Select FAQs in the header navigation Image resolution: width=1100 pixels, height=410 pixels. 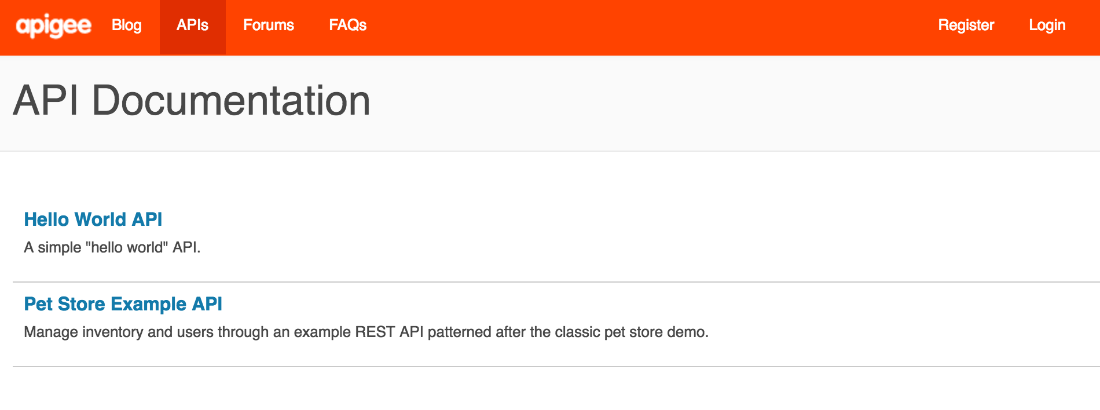click(347, 26)
